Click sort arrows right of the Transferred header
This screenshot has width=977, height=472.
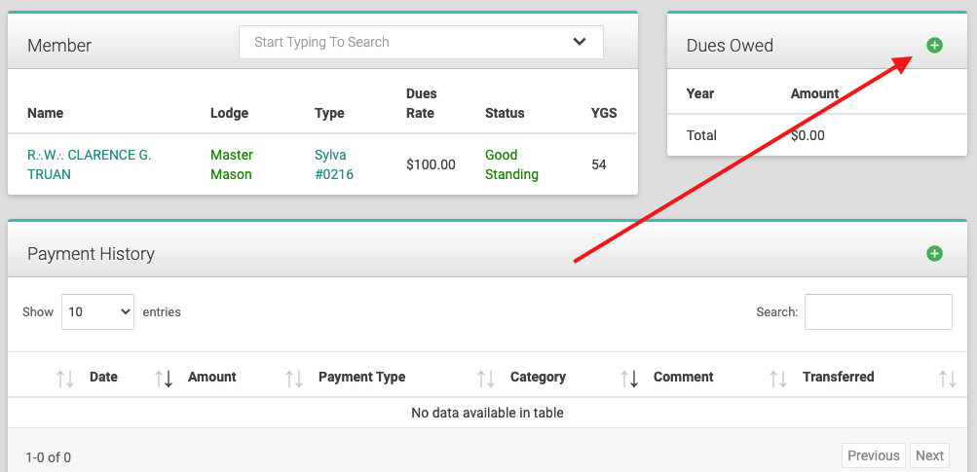click(x=947, y=378)
